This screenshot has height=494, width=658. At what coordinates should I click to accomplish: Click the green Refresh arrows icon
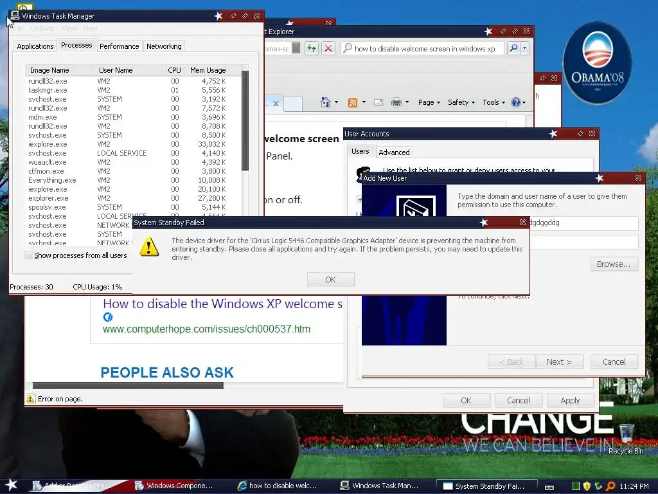(x=312, y=48)
